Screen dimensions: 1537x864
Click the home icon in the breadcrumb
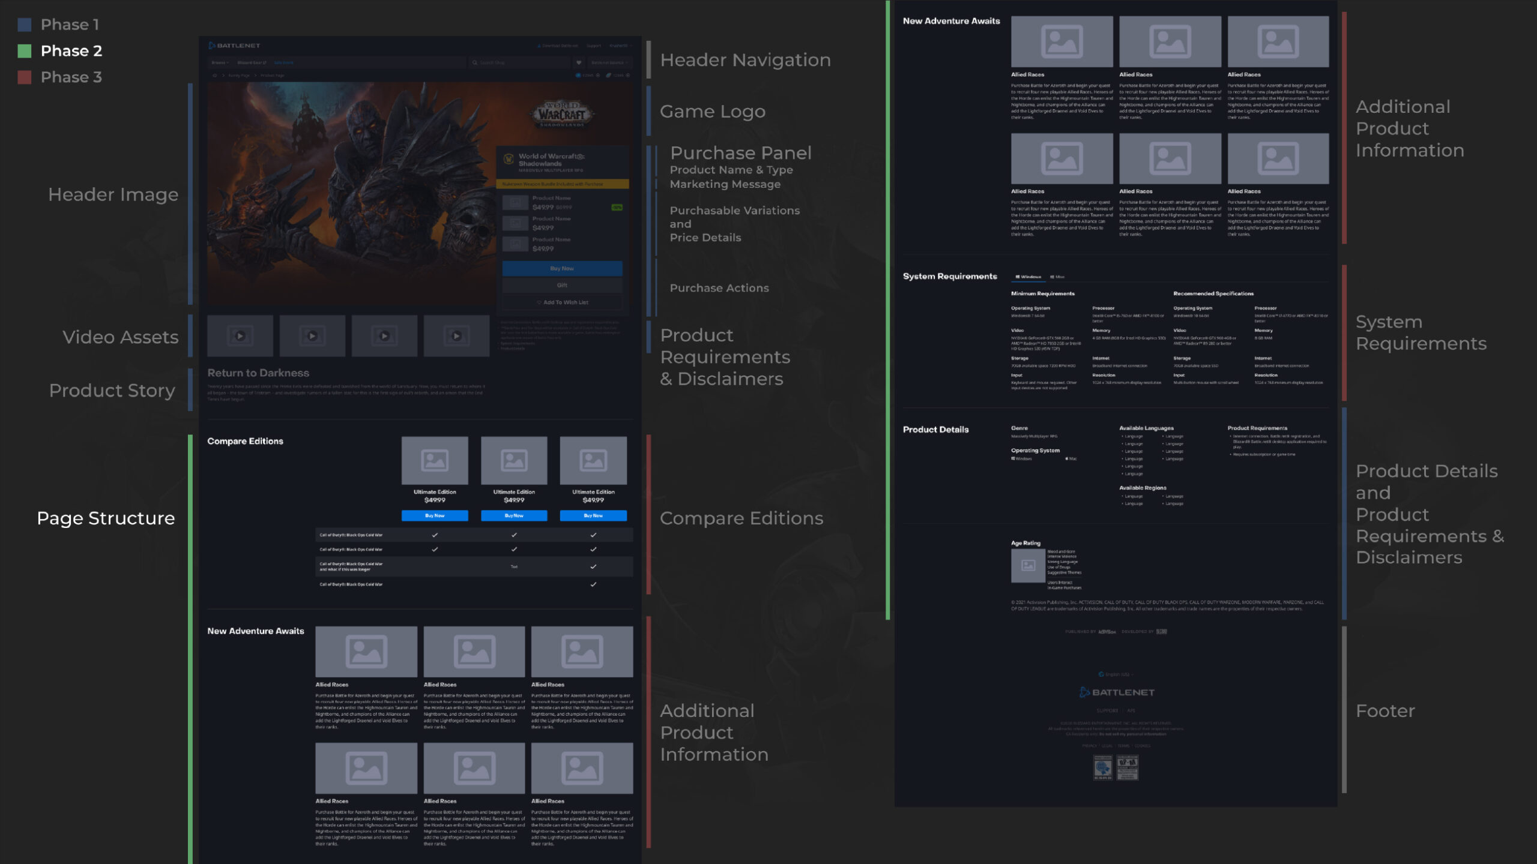point(215,76)
